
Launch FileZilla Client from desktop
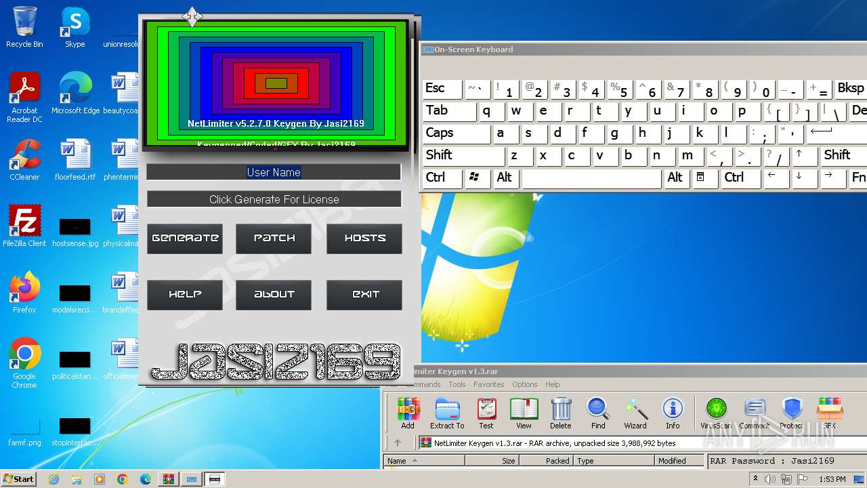[24, 226]
